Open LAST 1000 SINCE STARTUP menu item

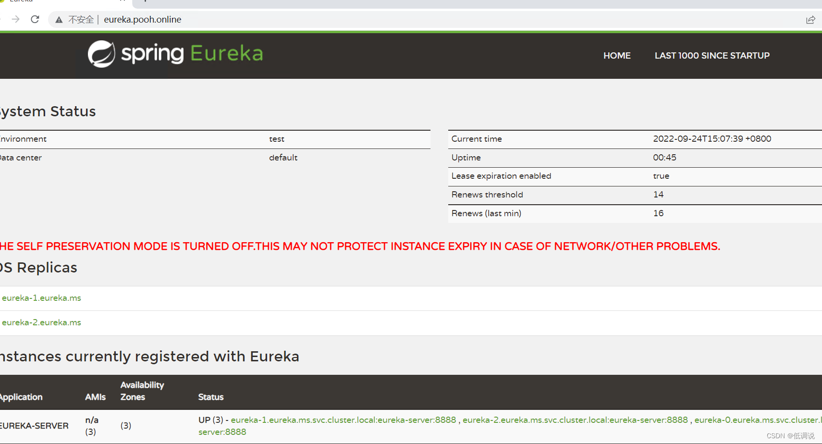(x=712, y=56)
